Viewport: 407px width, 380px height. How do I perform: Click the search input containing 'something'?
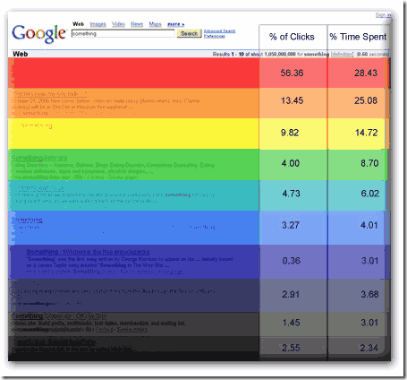(123, 34)
